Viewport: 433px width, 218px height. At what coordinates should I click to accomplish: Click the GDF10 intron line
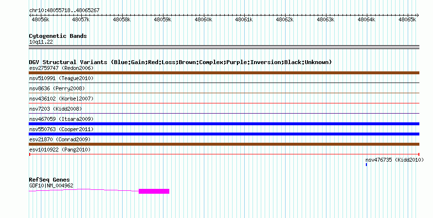pos(84,190)
